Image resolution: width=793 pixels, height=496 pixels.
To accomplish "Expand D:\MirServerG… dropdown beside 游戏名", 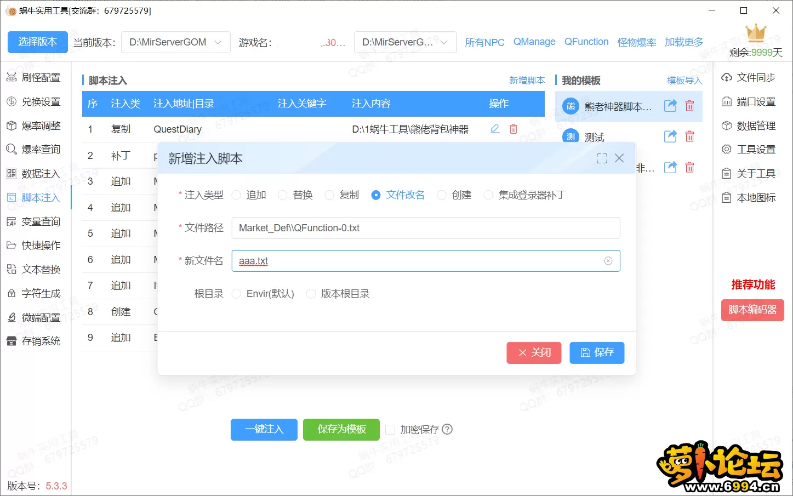I will click(406, 42).
